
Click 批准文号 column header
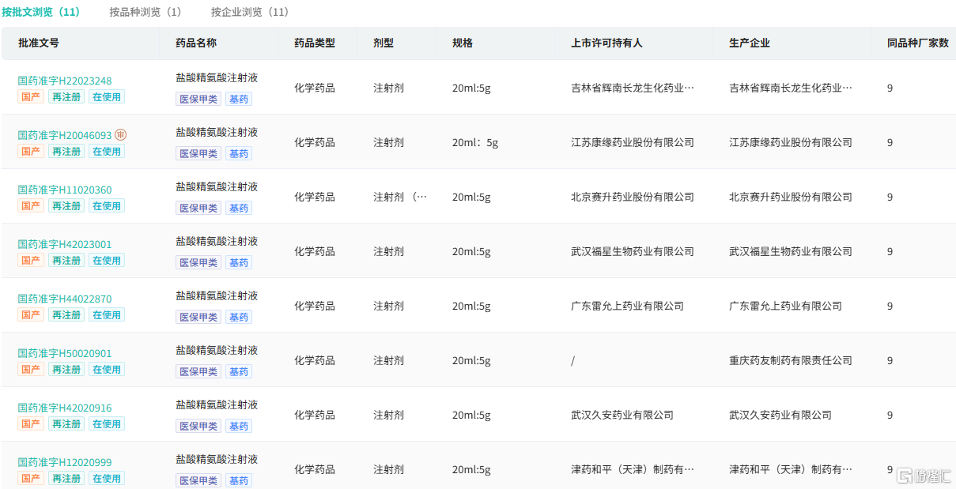click(x=38, y=43)
